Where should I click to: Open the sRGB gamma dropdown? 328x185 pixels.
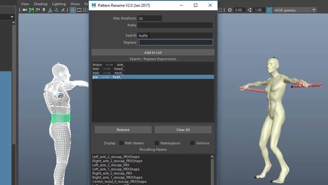(295, 10)
